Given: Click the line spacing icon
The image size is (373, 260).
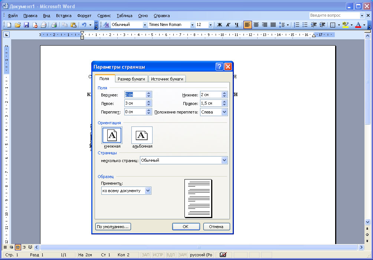Looking at the screenshot, I should point(282,25).
